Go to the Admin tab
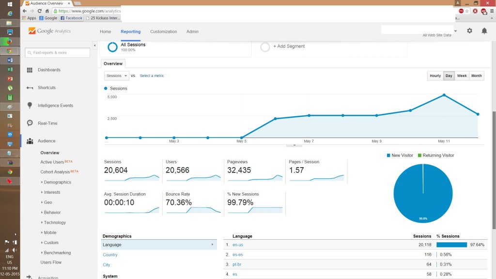 pyautogui.click(x=192, y=31)
